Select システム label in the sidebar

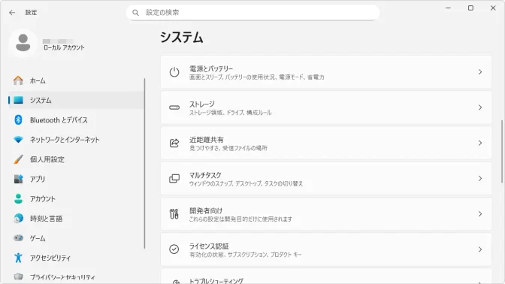coord(41,101)
